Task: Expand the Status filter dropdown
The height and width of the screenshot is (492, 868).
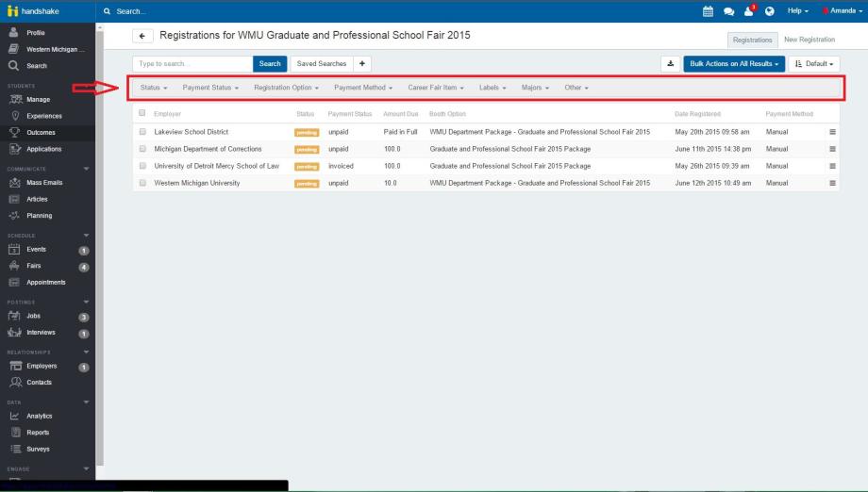Action: [154, 88]
